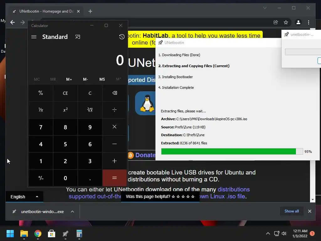This screenshot has width=321, height=241.
Task: Click the MS memory store button
Action: click(x=102, y=79)
